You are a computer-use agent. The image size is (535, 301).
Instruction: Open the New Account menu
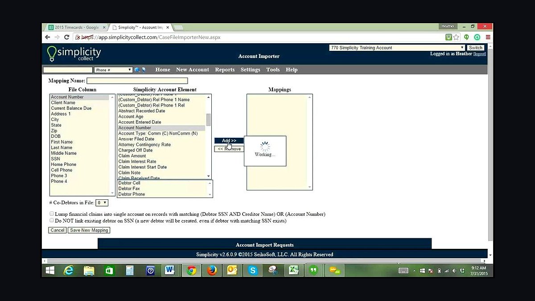pyautogui.click(x=193, y=70)
